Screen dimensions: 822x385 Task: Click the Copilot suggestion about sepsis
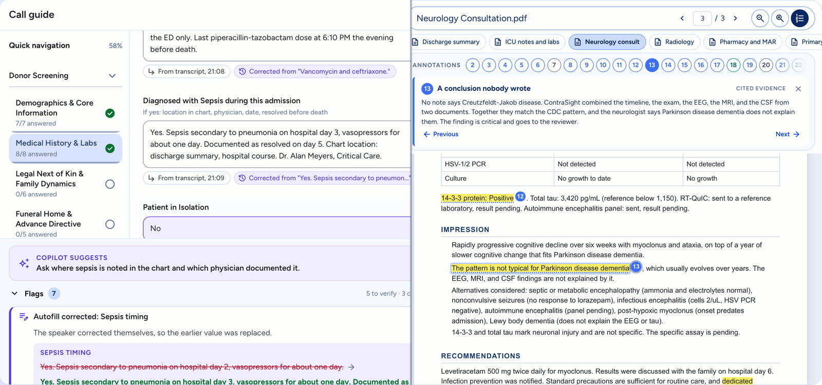[168, 268]
